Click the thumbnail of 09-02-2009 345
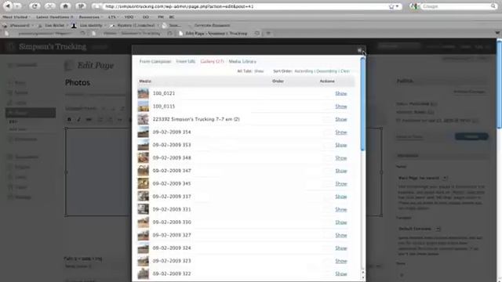502x282 pixels. pos(143,183)
